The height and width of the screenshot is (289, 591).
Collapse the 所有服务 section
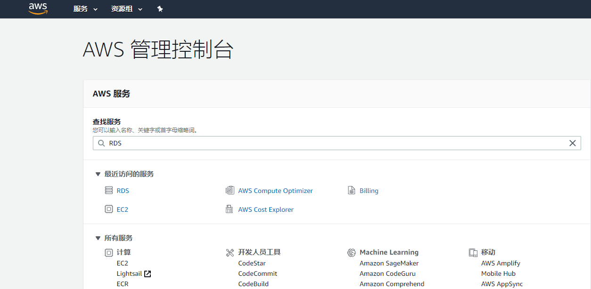click(98, 238)
